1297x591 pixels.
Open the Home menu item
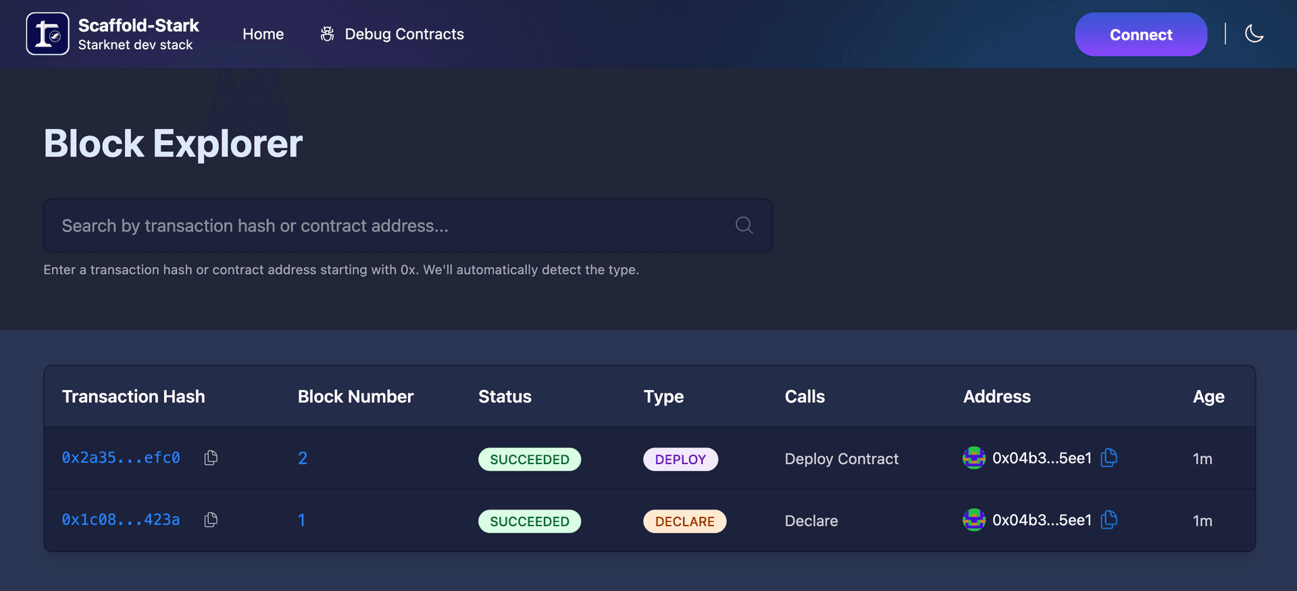(263, 34)
